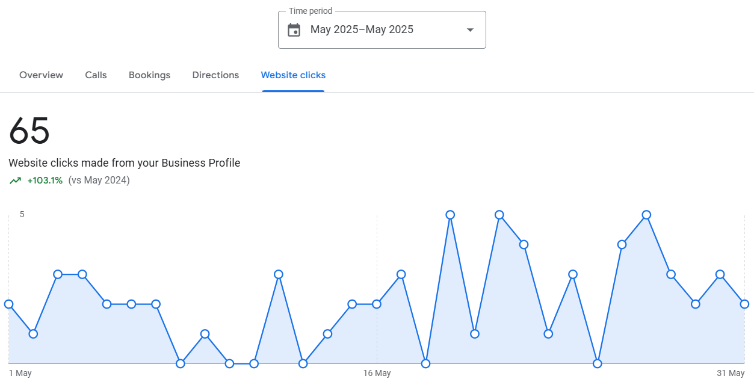Select the Website clicks tab

(293, 75)
